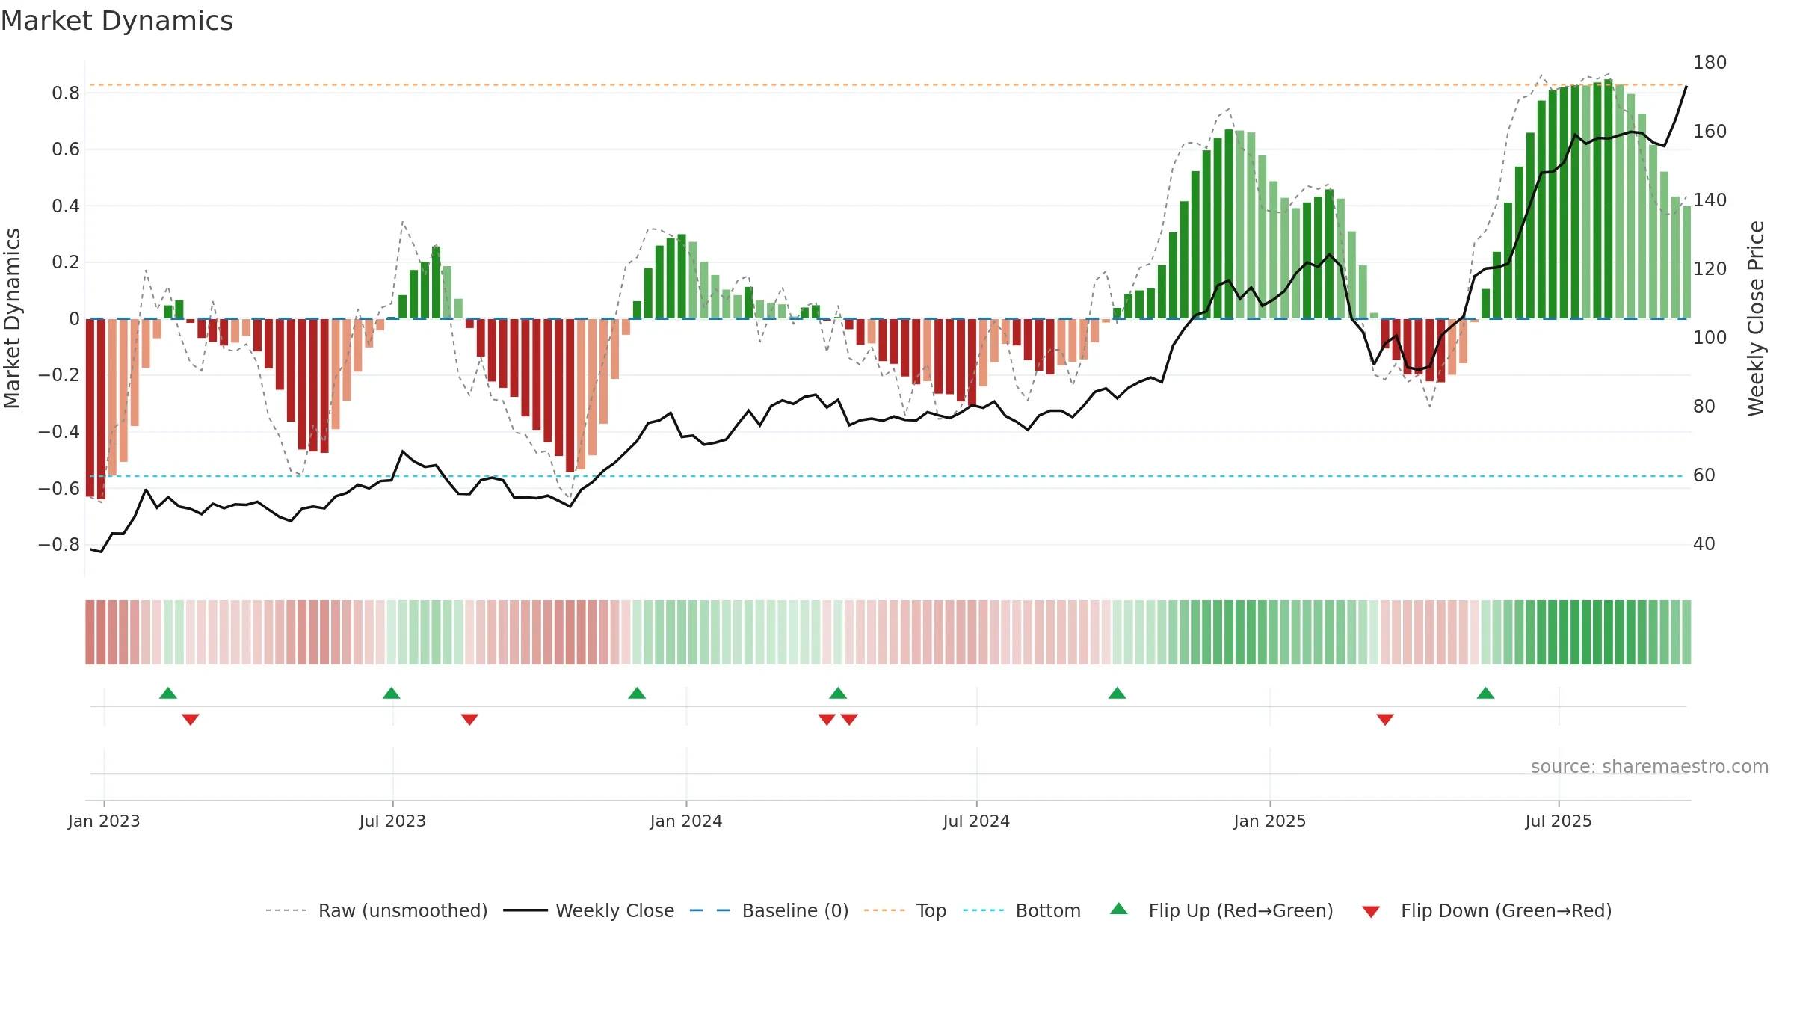Click the red-green heatmap strip below the chart

point(888,632)
